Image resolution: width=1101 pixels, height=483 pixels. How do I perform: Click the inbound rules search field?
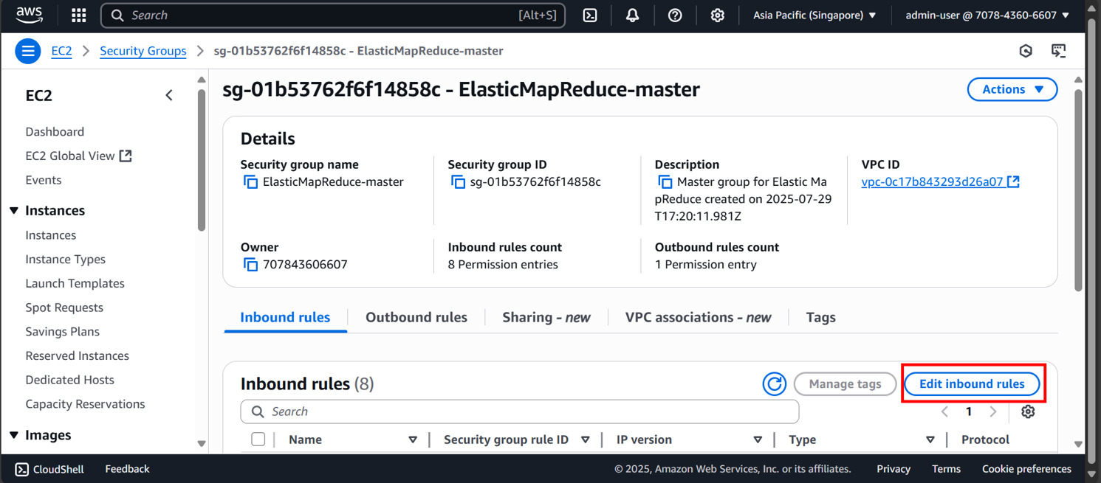(517, 411)
